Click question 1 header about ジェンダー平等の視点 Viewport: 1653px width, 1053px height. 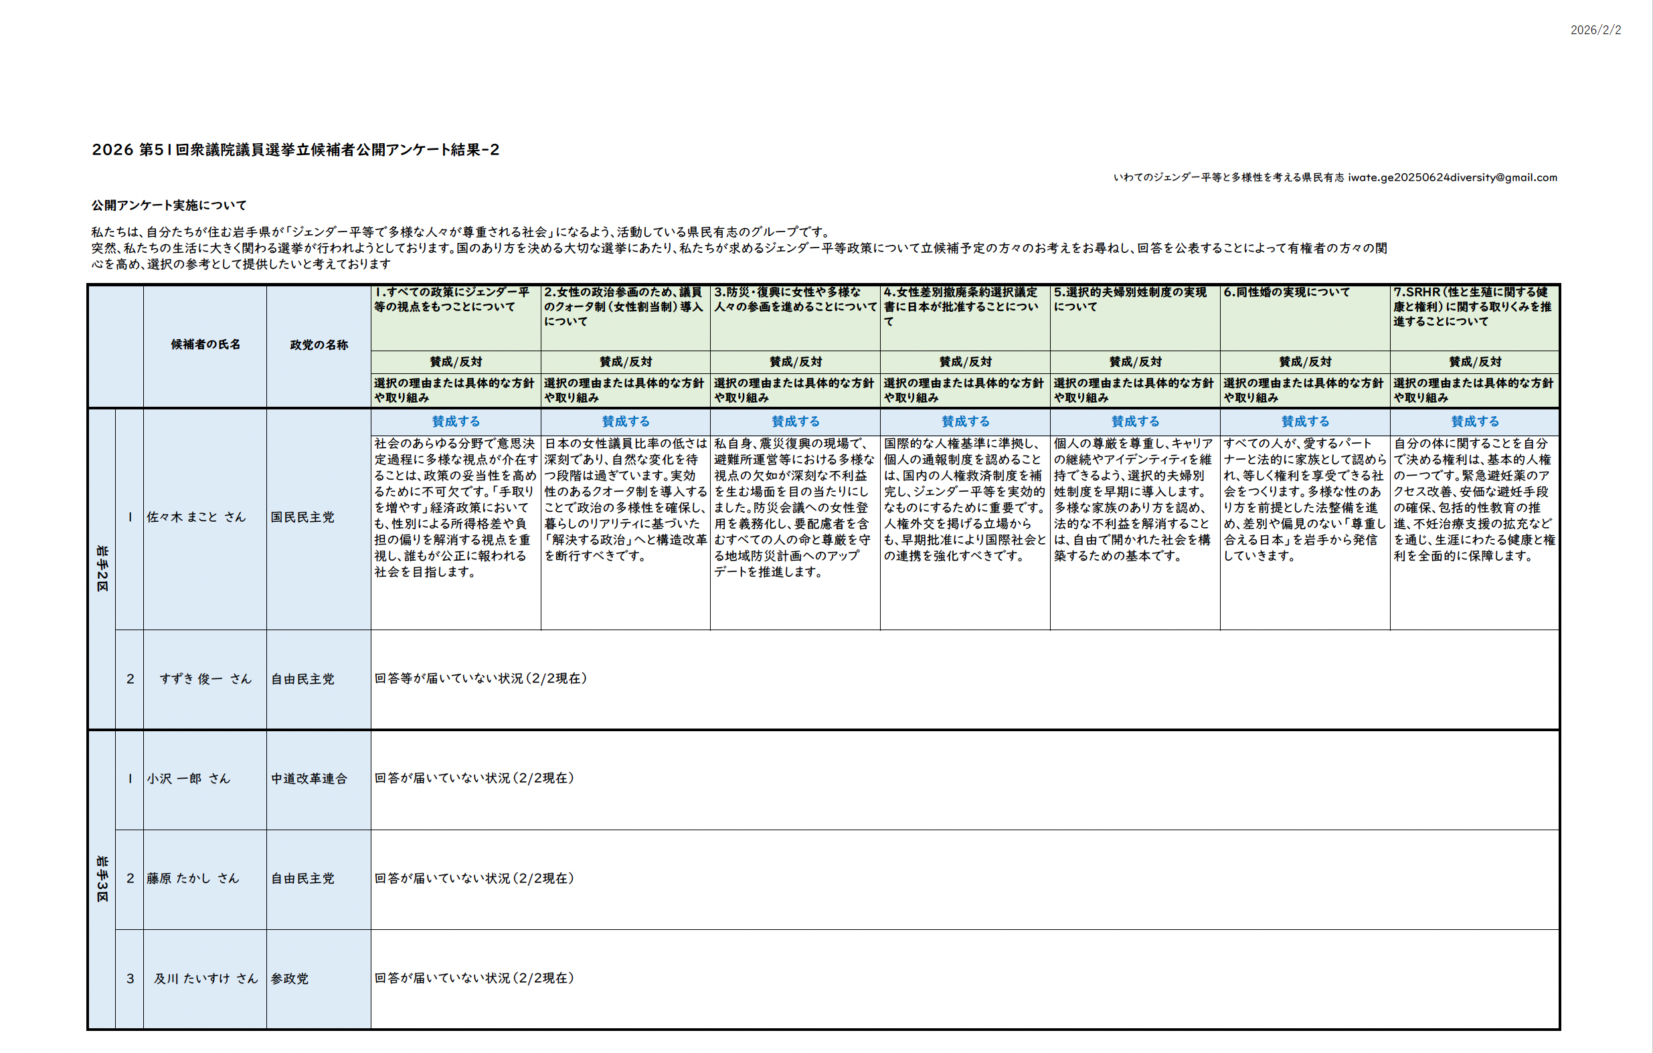(452, 300)
